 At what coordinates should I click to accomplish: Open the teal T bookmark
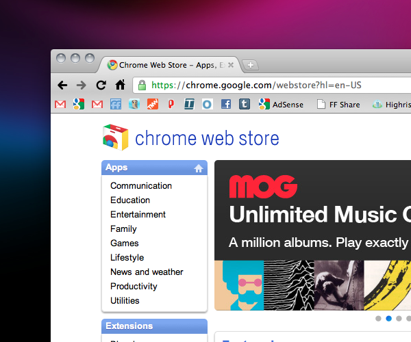(189, 104)
